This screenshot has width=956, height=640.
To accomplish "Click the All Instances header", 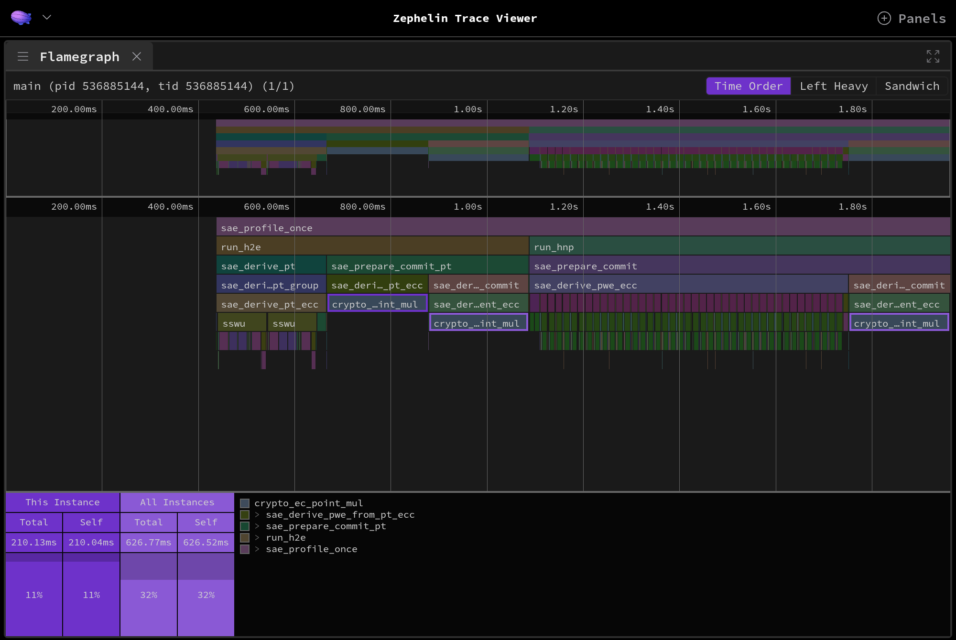I will coord(177,502).
